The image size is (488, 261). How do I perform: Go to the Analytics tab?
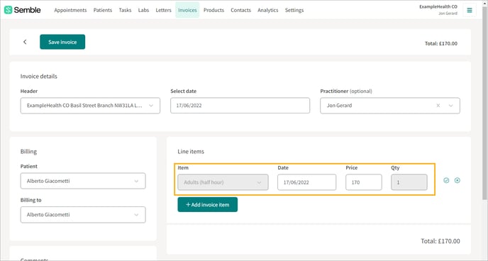267,10
